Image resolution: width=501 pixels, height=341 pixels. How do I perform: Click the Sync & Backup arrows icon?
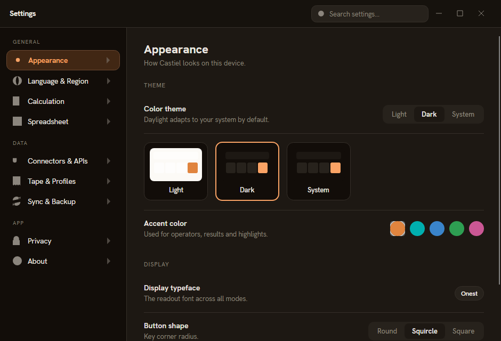(x=17, y=201)
